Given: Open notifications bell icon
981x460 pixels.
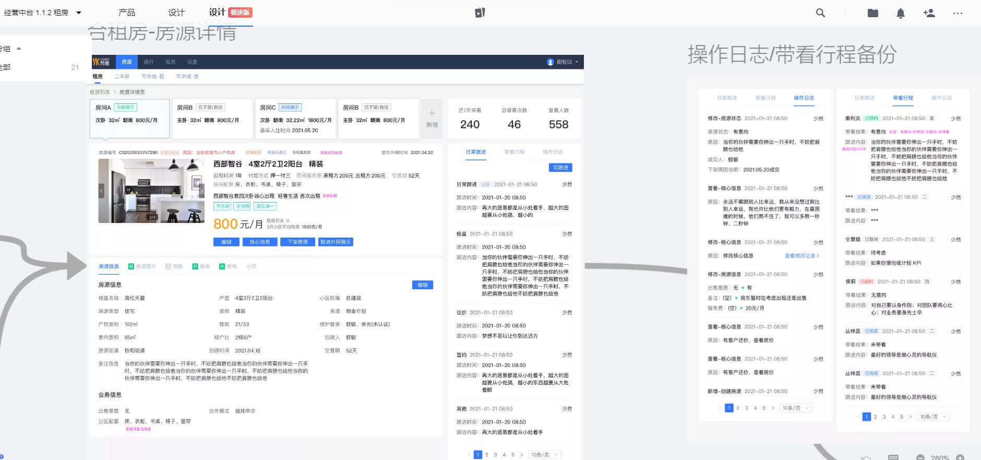Looking at the screenshot, I should 900,14.
